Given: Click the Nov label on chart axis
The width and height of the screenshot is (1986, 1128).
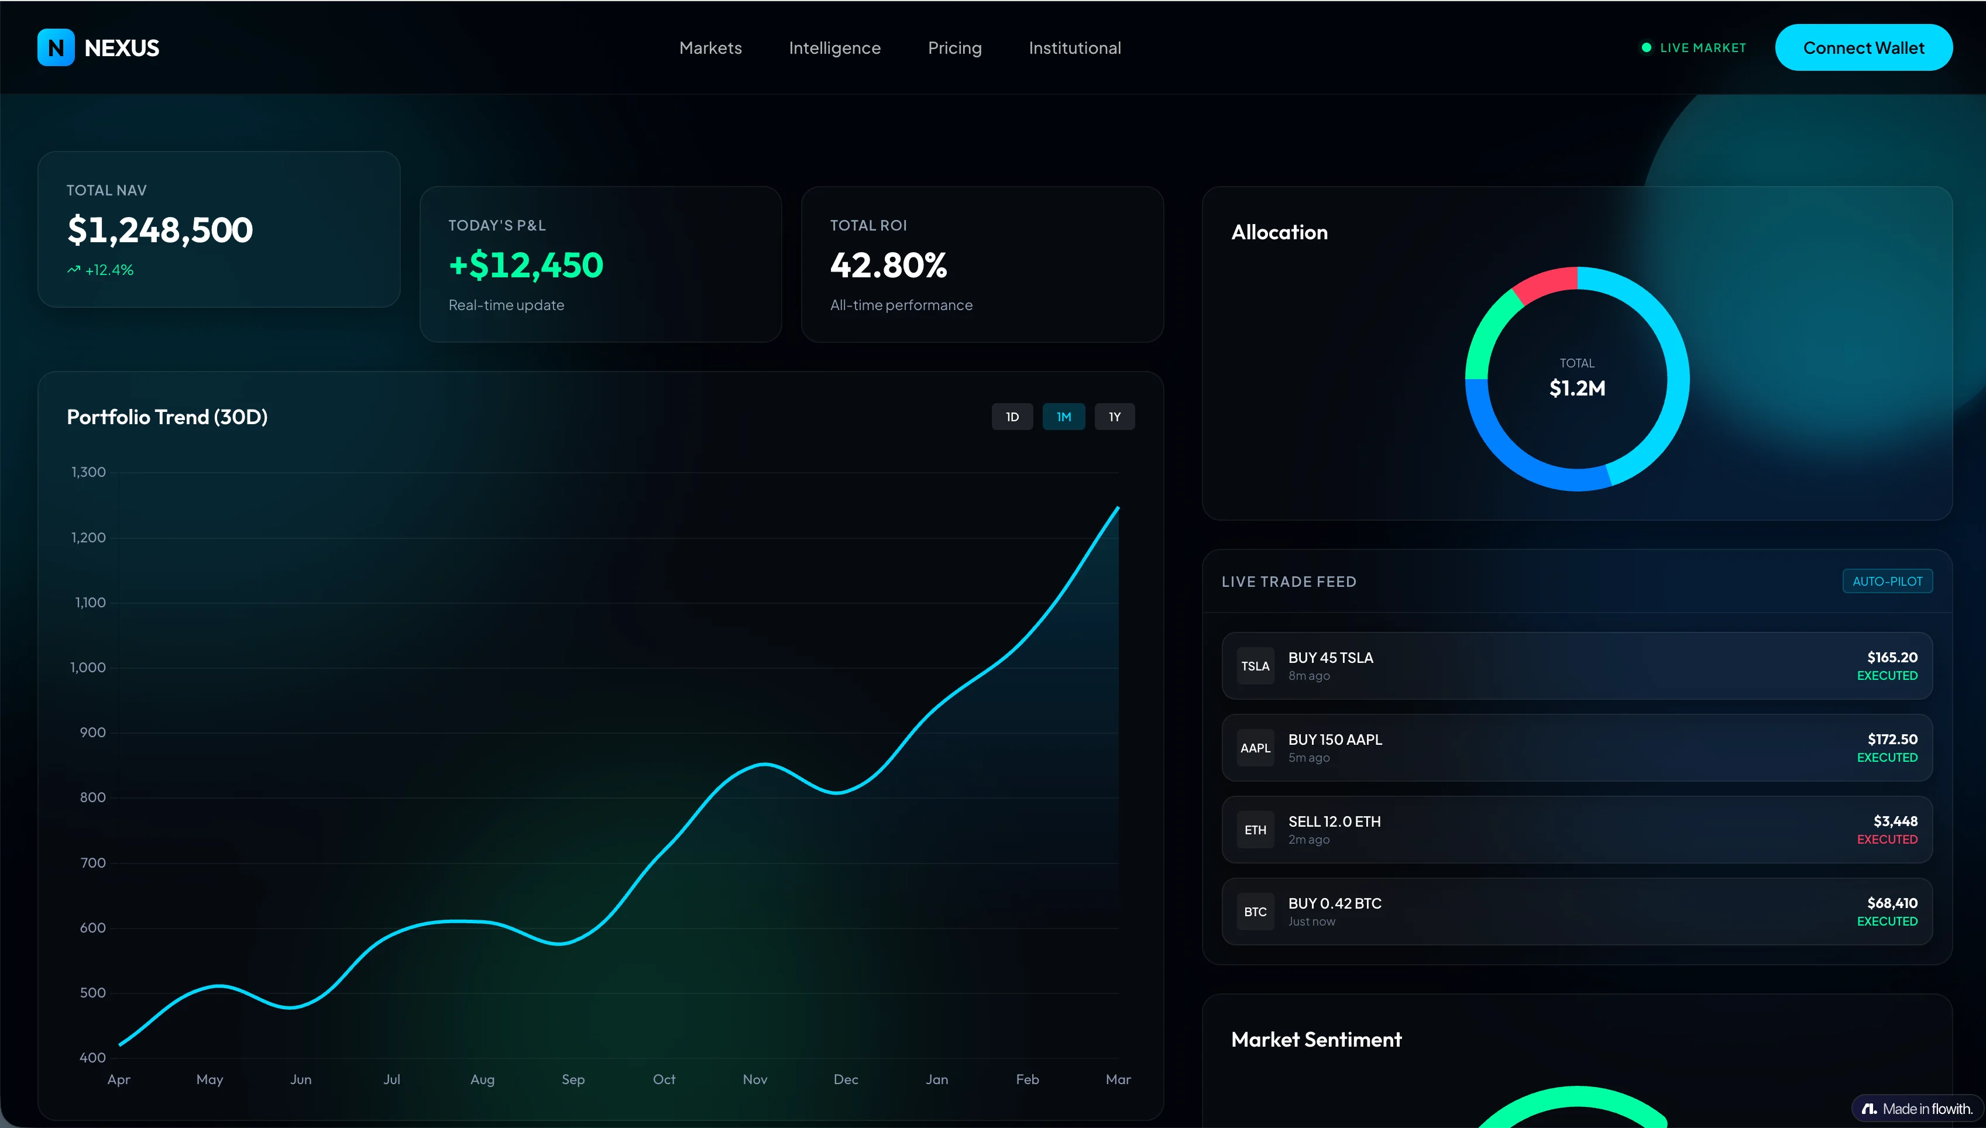Looking at the screenshot, I should pyautogui.click(x=755, y=1079).
